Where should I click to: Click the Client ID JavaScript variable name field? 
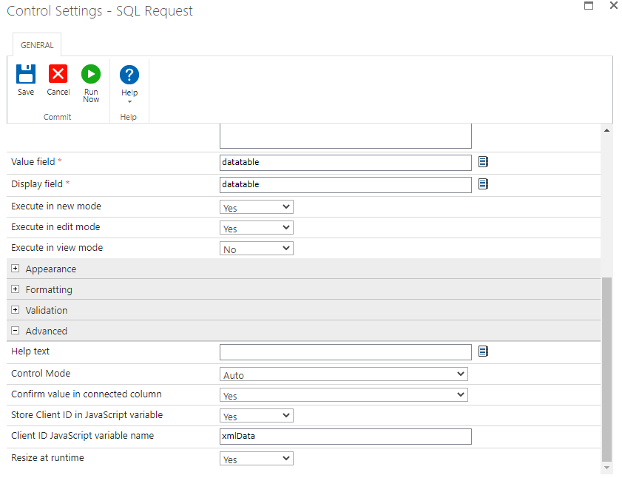coord(345,437)
